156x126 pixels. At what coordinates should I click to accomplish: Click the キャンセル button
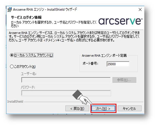[x=130, y=108]
